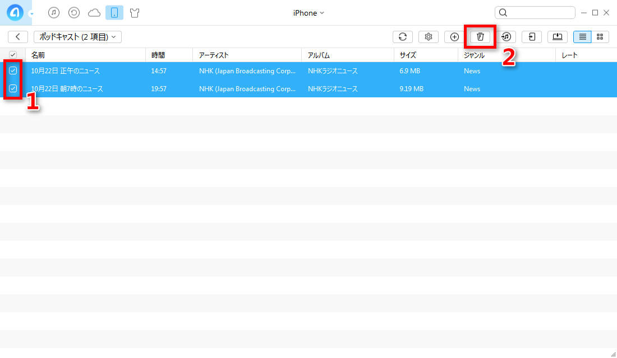The width and height of the screenshot is (617, 358).
Task: Click duration 19:57 cell
Action: [x=159, y=89]
